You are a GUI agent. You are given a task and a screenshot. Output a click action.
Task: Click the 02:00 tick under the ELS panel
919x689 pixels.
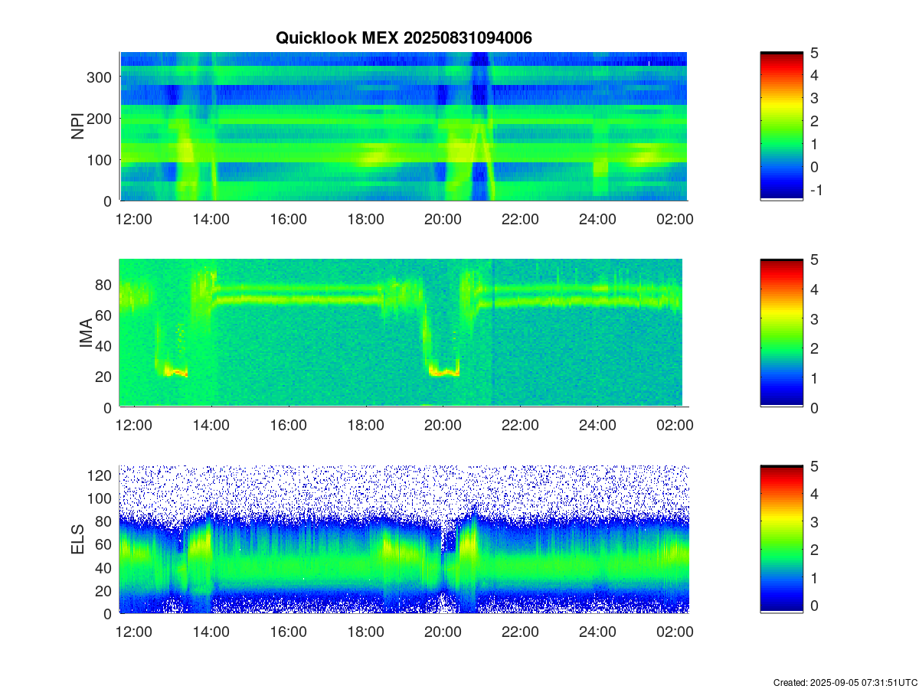coord(675,632)
